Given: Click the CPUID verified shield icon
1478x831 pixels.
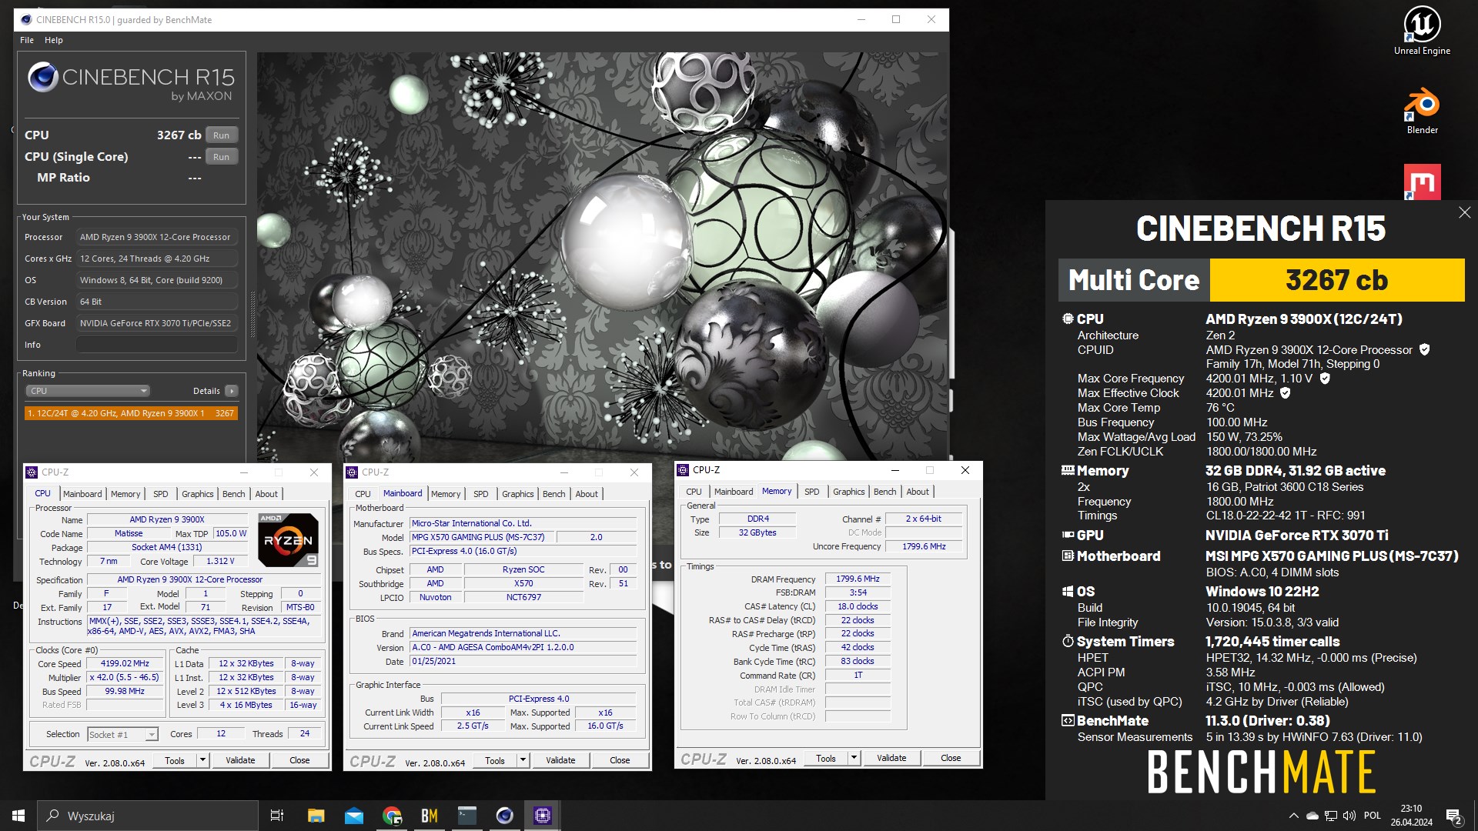Looking at the screenshot, I should [x=1424, y=349].
